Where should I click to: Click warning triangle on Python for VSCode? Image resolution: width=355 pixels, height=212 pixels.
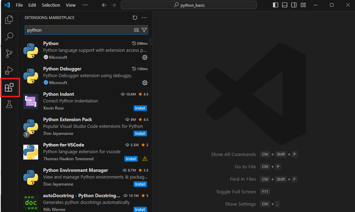145,159
